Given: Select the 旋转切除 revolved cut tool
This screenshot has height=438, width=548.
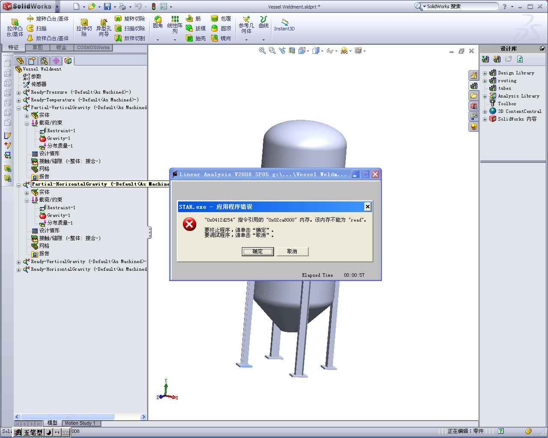Looking at the screenshot, I should pos(130,19).
